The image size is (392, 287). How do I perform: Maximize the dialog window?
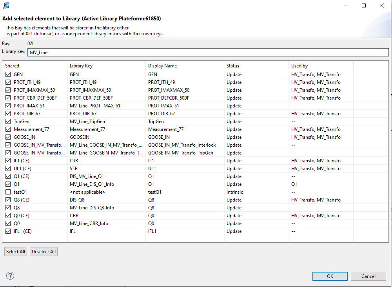click(x=363, y=5)
